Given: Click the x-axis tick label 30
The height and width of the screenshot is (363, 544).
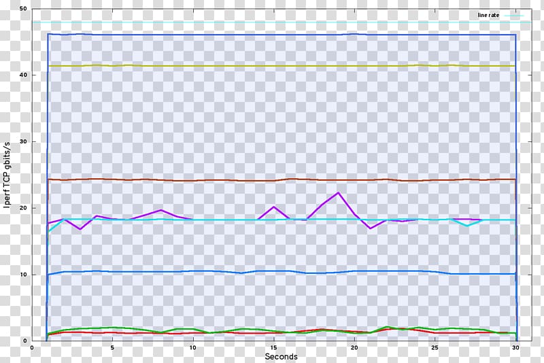Looking at the screenshot, I should point(515,347).
